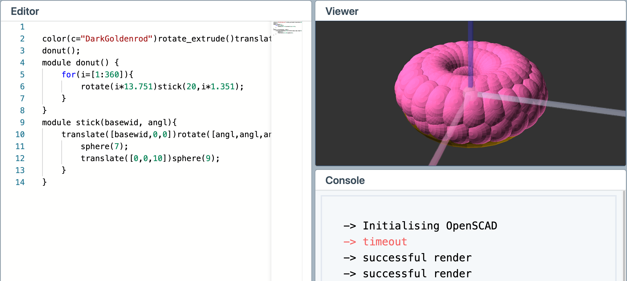Click the red "timeout" console message
This screenshot has width=627, height=281.
coord(385,242)
